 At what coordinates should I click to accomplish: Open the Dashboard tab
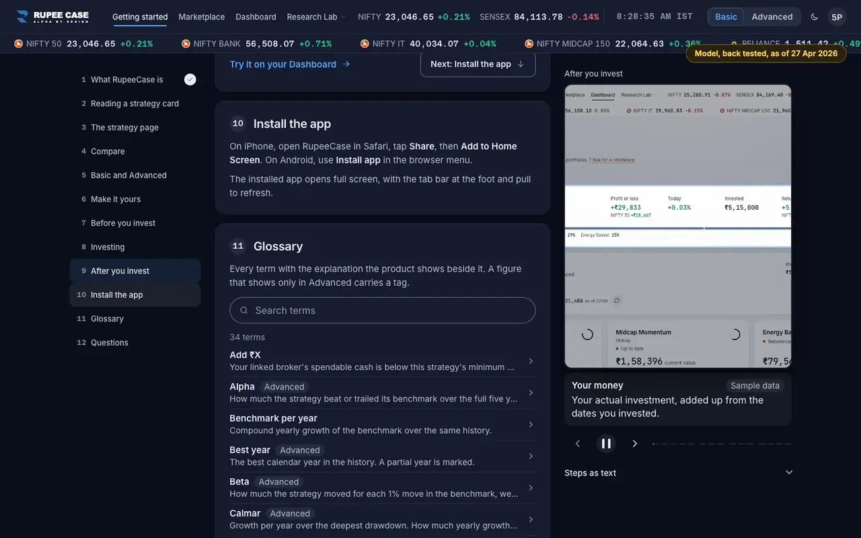pyautogui.click(x=256, y=17)
